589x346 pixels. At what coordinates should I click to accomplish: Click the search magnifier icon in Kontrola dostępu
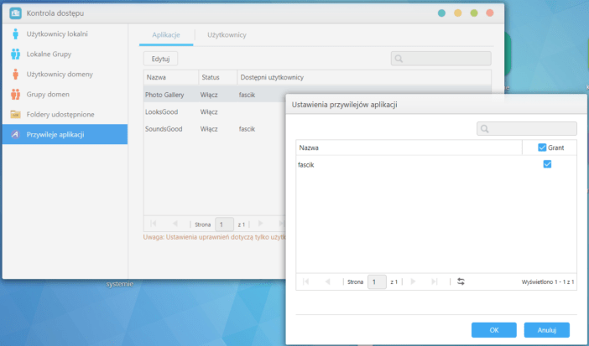pyautogui.click(x=399, y=59)
